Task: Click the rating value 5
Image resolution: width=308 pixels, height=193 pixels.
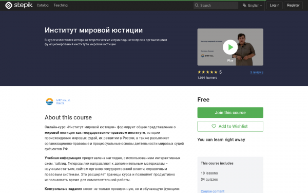Action: pos(220,72)
